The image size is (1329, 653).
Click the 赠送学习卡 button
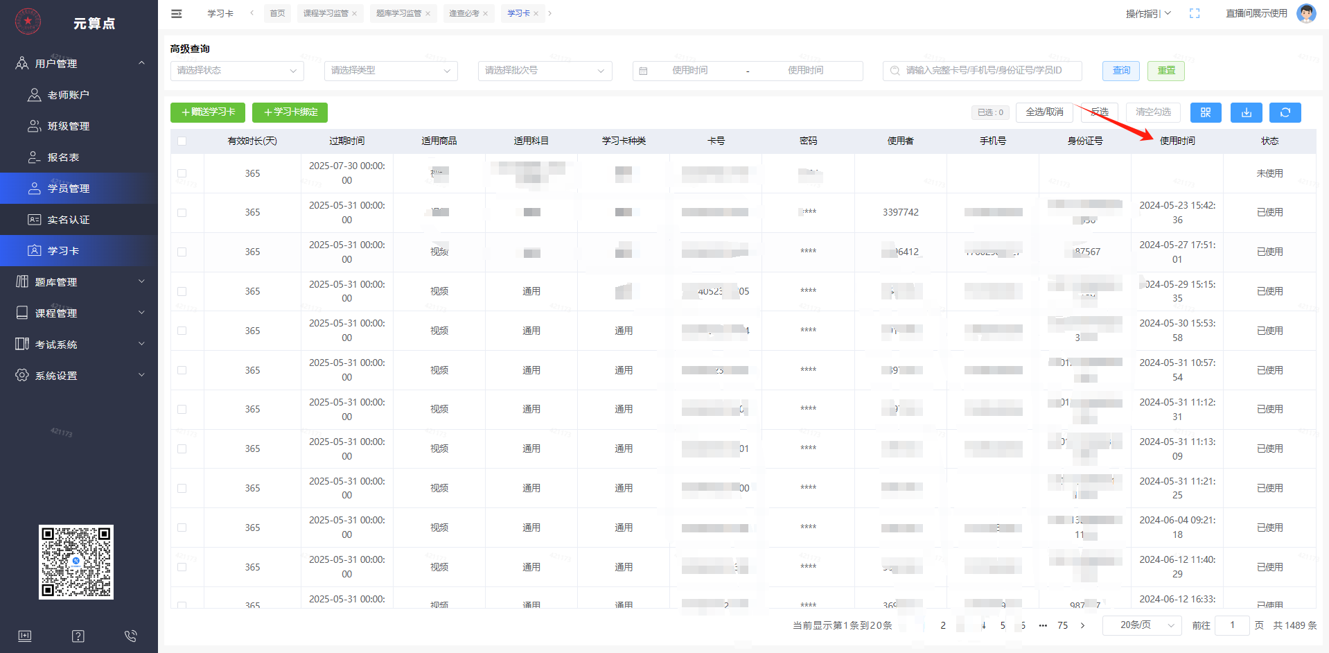[x=208, y=112]
